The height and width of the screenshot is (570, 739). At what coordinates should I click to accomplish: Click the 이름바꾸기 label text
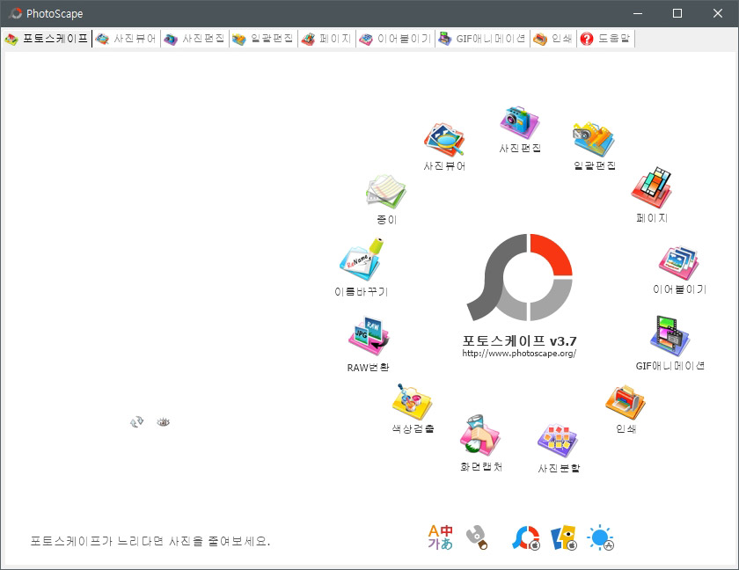coord(361,291)
